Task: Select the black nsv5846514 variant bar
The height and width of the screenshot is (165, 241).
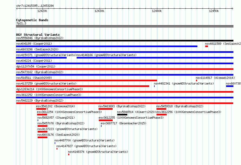Action: (122, 115)
